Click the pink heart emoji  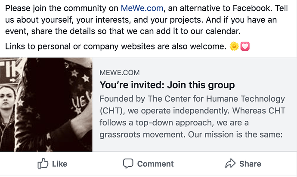(245, 46)
